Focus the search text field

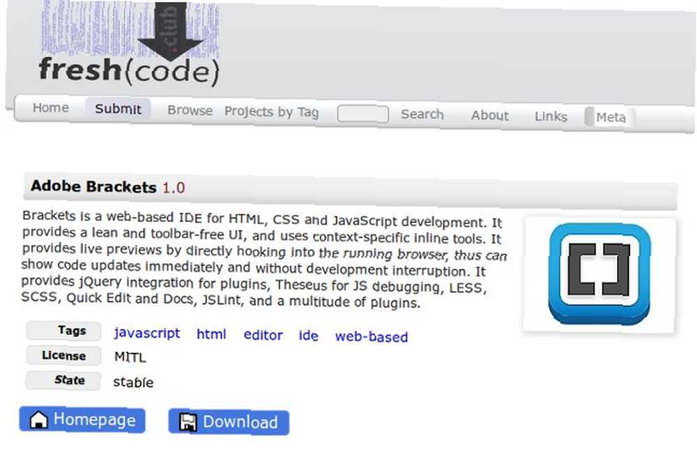pyautogui.click(x=362, y=113)
